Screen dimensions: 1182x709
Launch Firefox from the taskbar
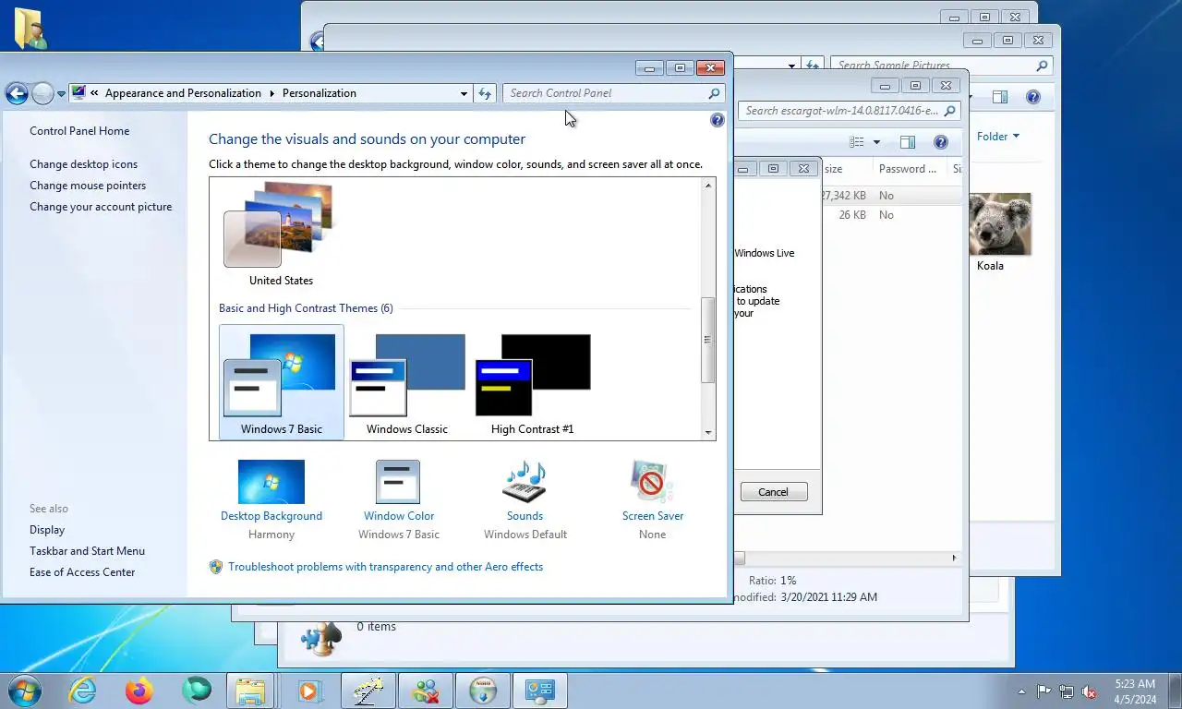pos(139,691)
